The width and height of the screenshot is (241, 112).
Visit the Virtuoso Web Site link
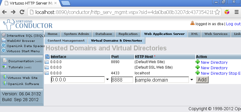click(x=23, y=78)
